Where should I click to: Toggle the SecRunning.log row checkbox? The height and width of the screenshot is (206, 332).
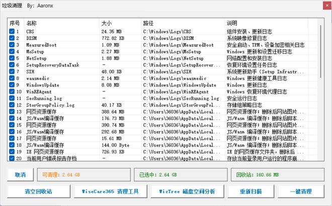click(x=12, y=98)
